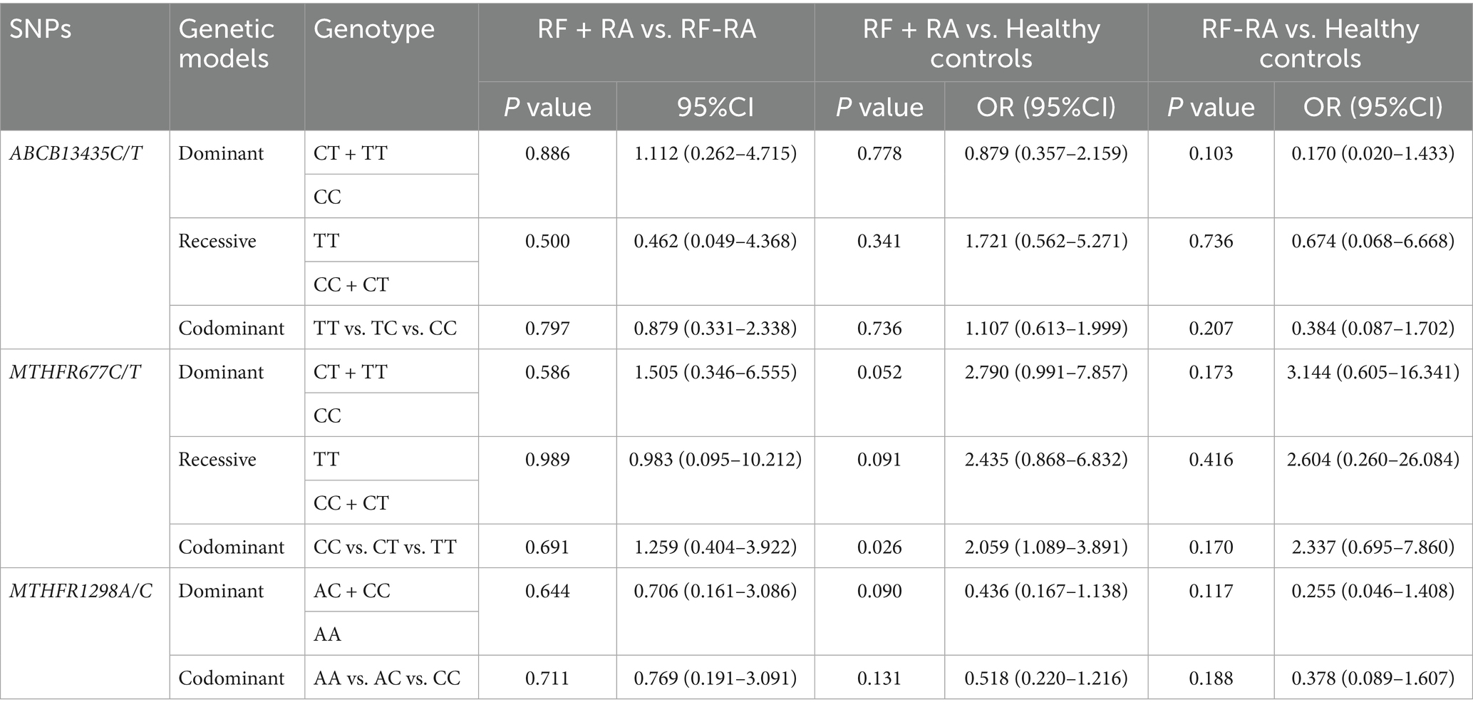The height and width of the screenshot is (712, 1473).
Task: Click the 95%CI subheader cell
Action: coord(715,107)
